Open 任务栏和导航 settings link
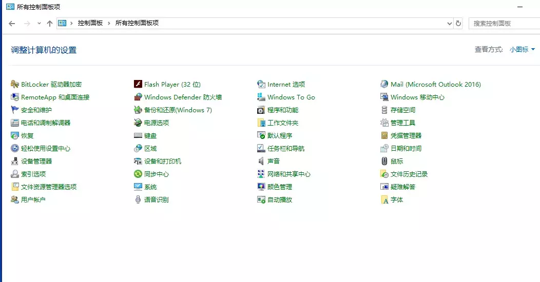 (286, 148)
